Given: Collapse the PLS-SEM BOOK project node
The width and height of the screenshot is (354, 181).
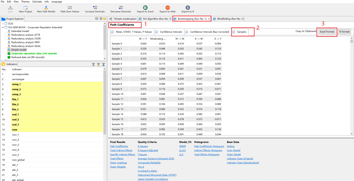Looking at the screenshot, I should coord(3,27).
